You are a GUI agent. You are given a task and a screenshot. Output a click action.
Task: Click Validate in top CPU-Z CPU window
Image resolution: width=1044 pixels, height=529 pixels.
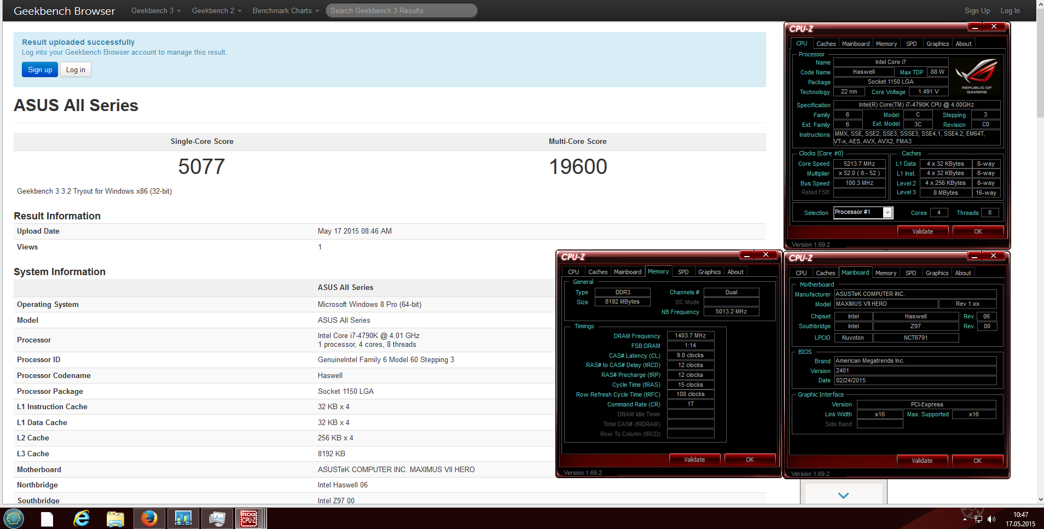pyautogui.click(x=923, y=231)
